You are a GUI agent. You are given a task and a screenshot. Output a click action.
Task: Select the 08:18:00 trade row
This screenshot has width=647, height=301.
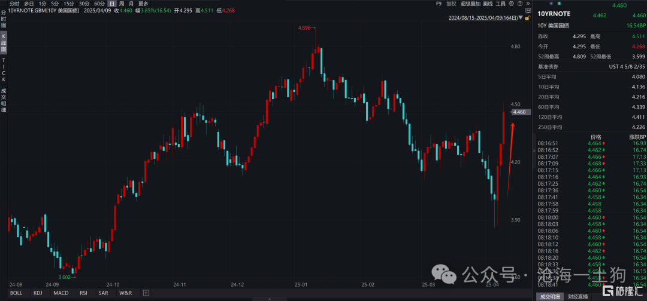(x=591, y=217)
